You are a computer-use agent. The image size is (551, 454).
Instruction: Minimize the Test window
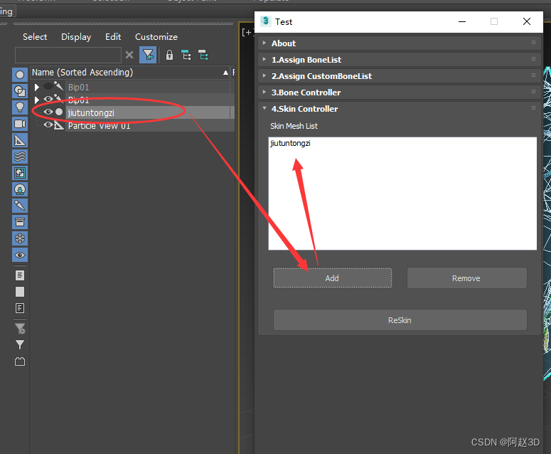tap(462, 22)
